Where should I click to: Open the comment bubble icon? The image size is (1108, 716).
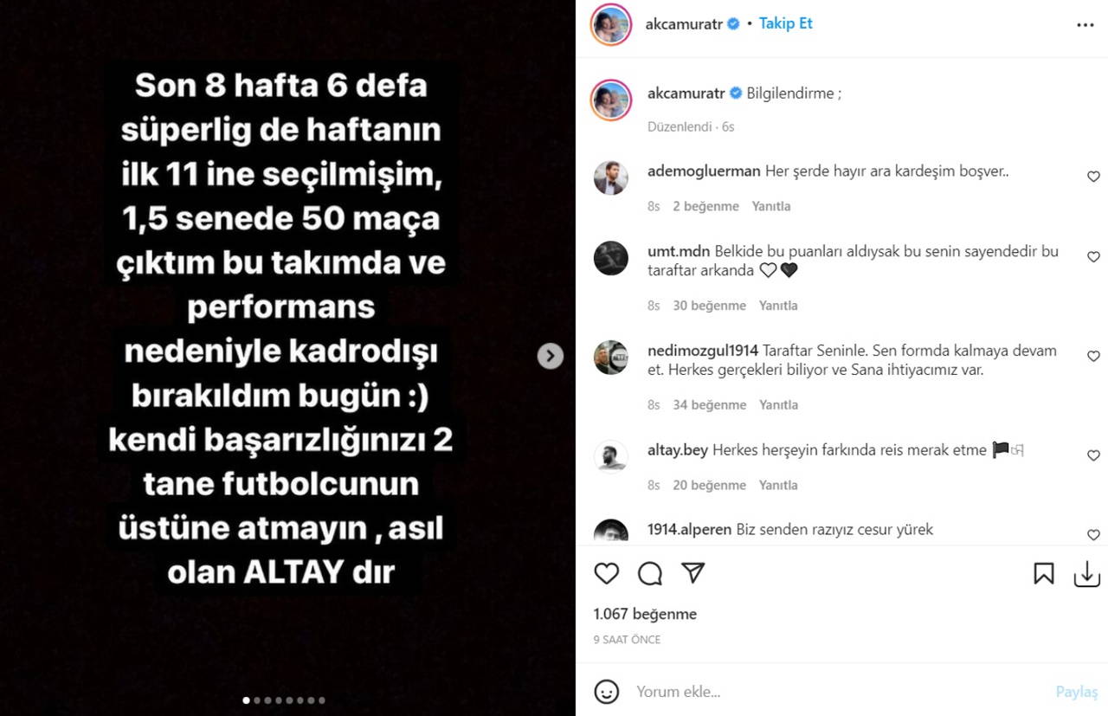coord(650,573)
